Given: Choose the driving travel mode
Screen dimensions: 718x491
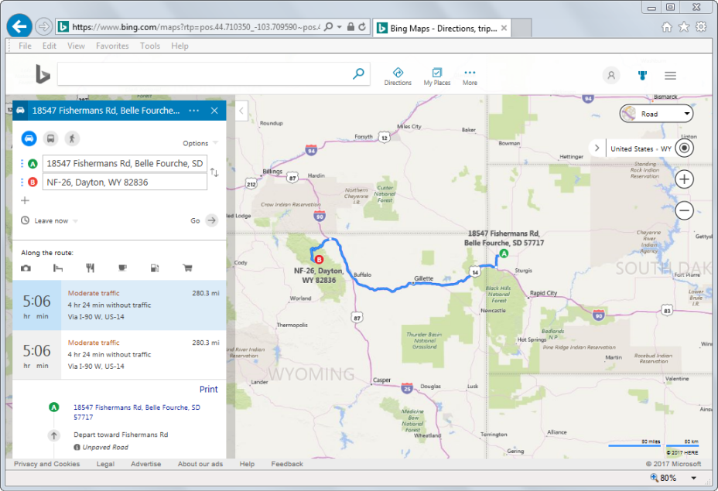Looking at the screenshot, I should click(x=29, y=138).
